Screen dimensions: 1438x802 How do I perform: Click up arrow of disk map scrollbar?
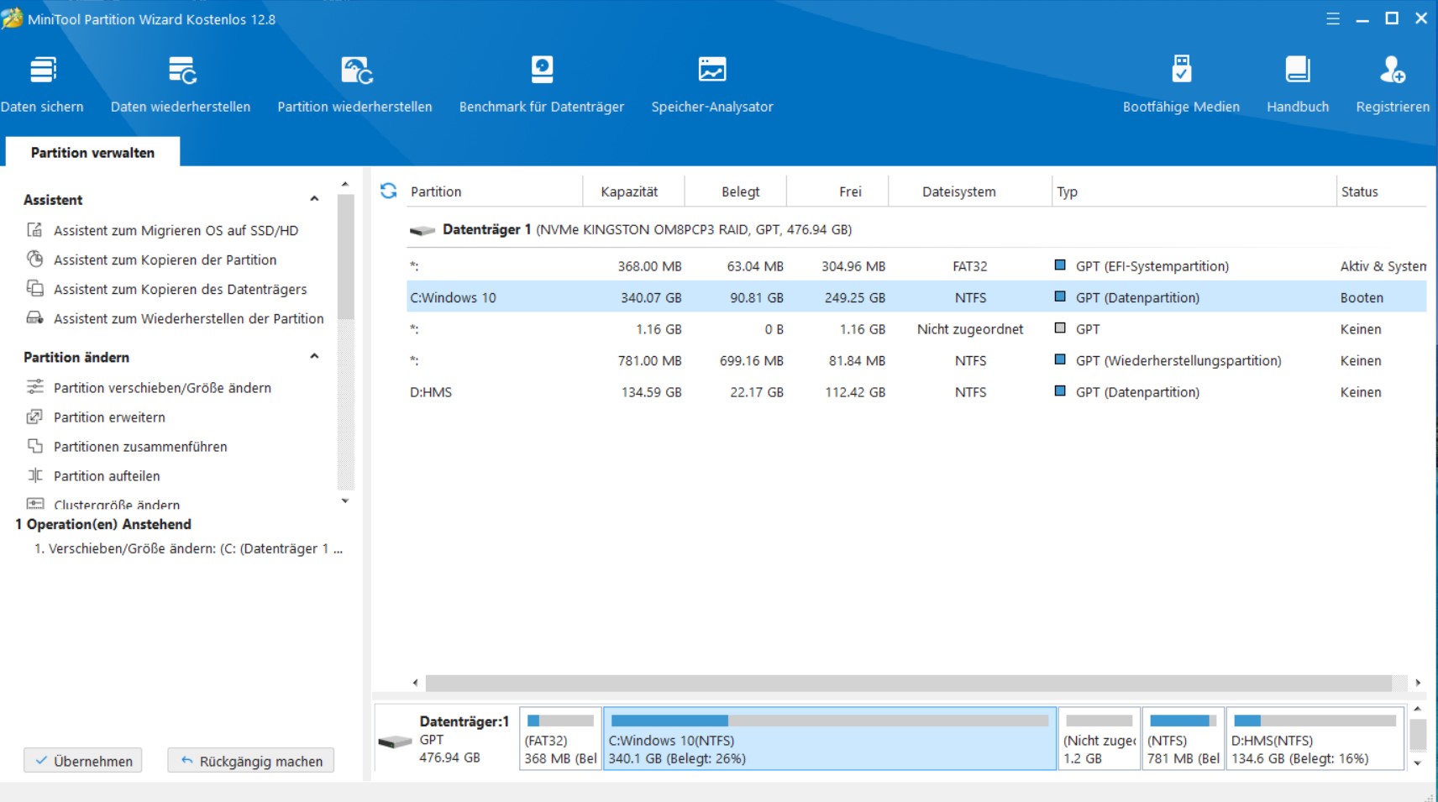point(1418,710)
